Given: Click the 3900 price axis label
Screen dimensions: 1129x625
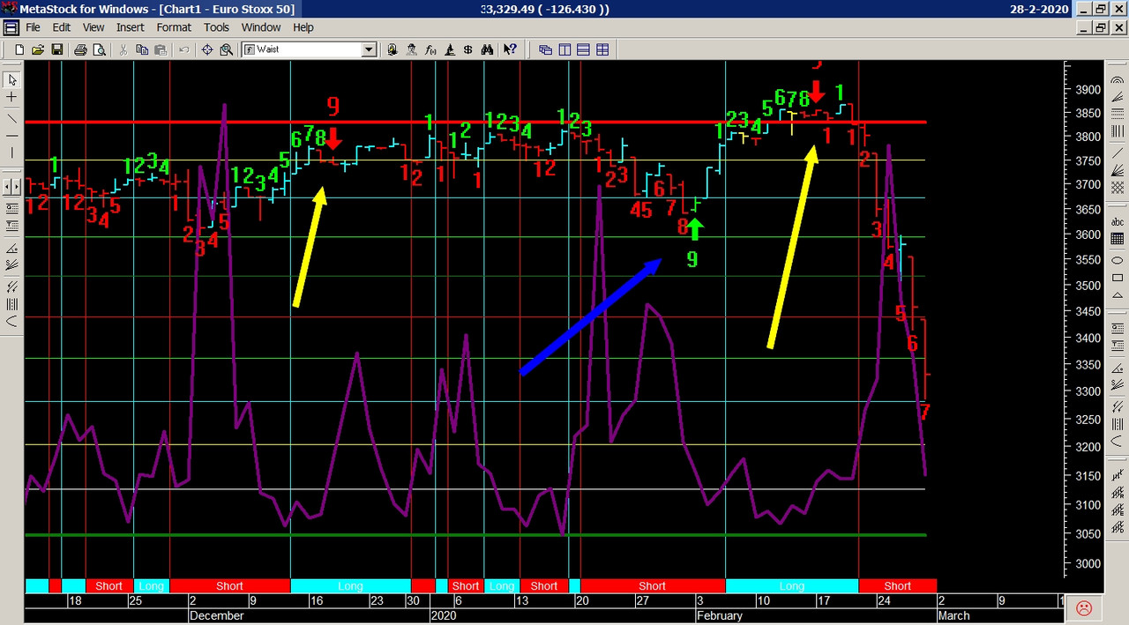Looking at the screenshot, I should [1088, 90].
